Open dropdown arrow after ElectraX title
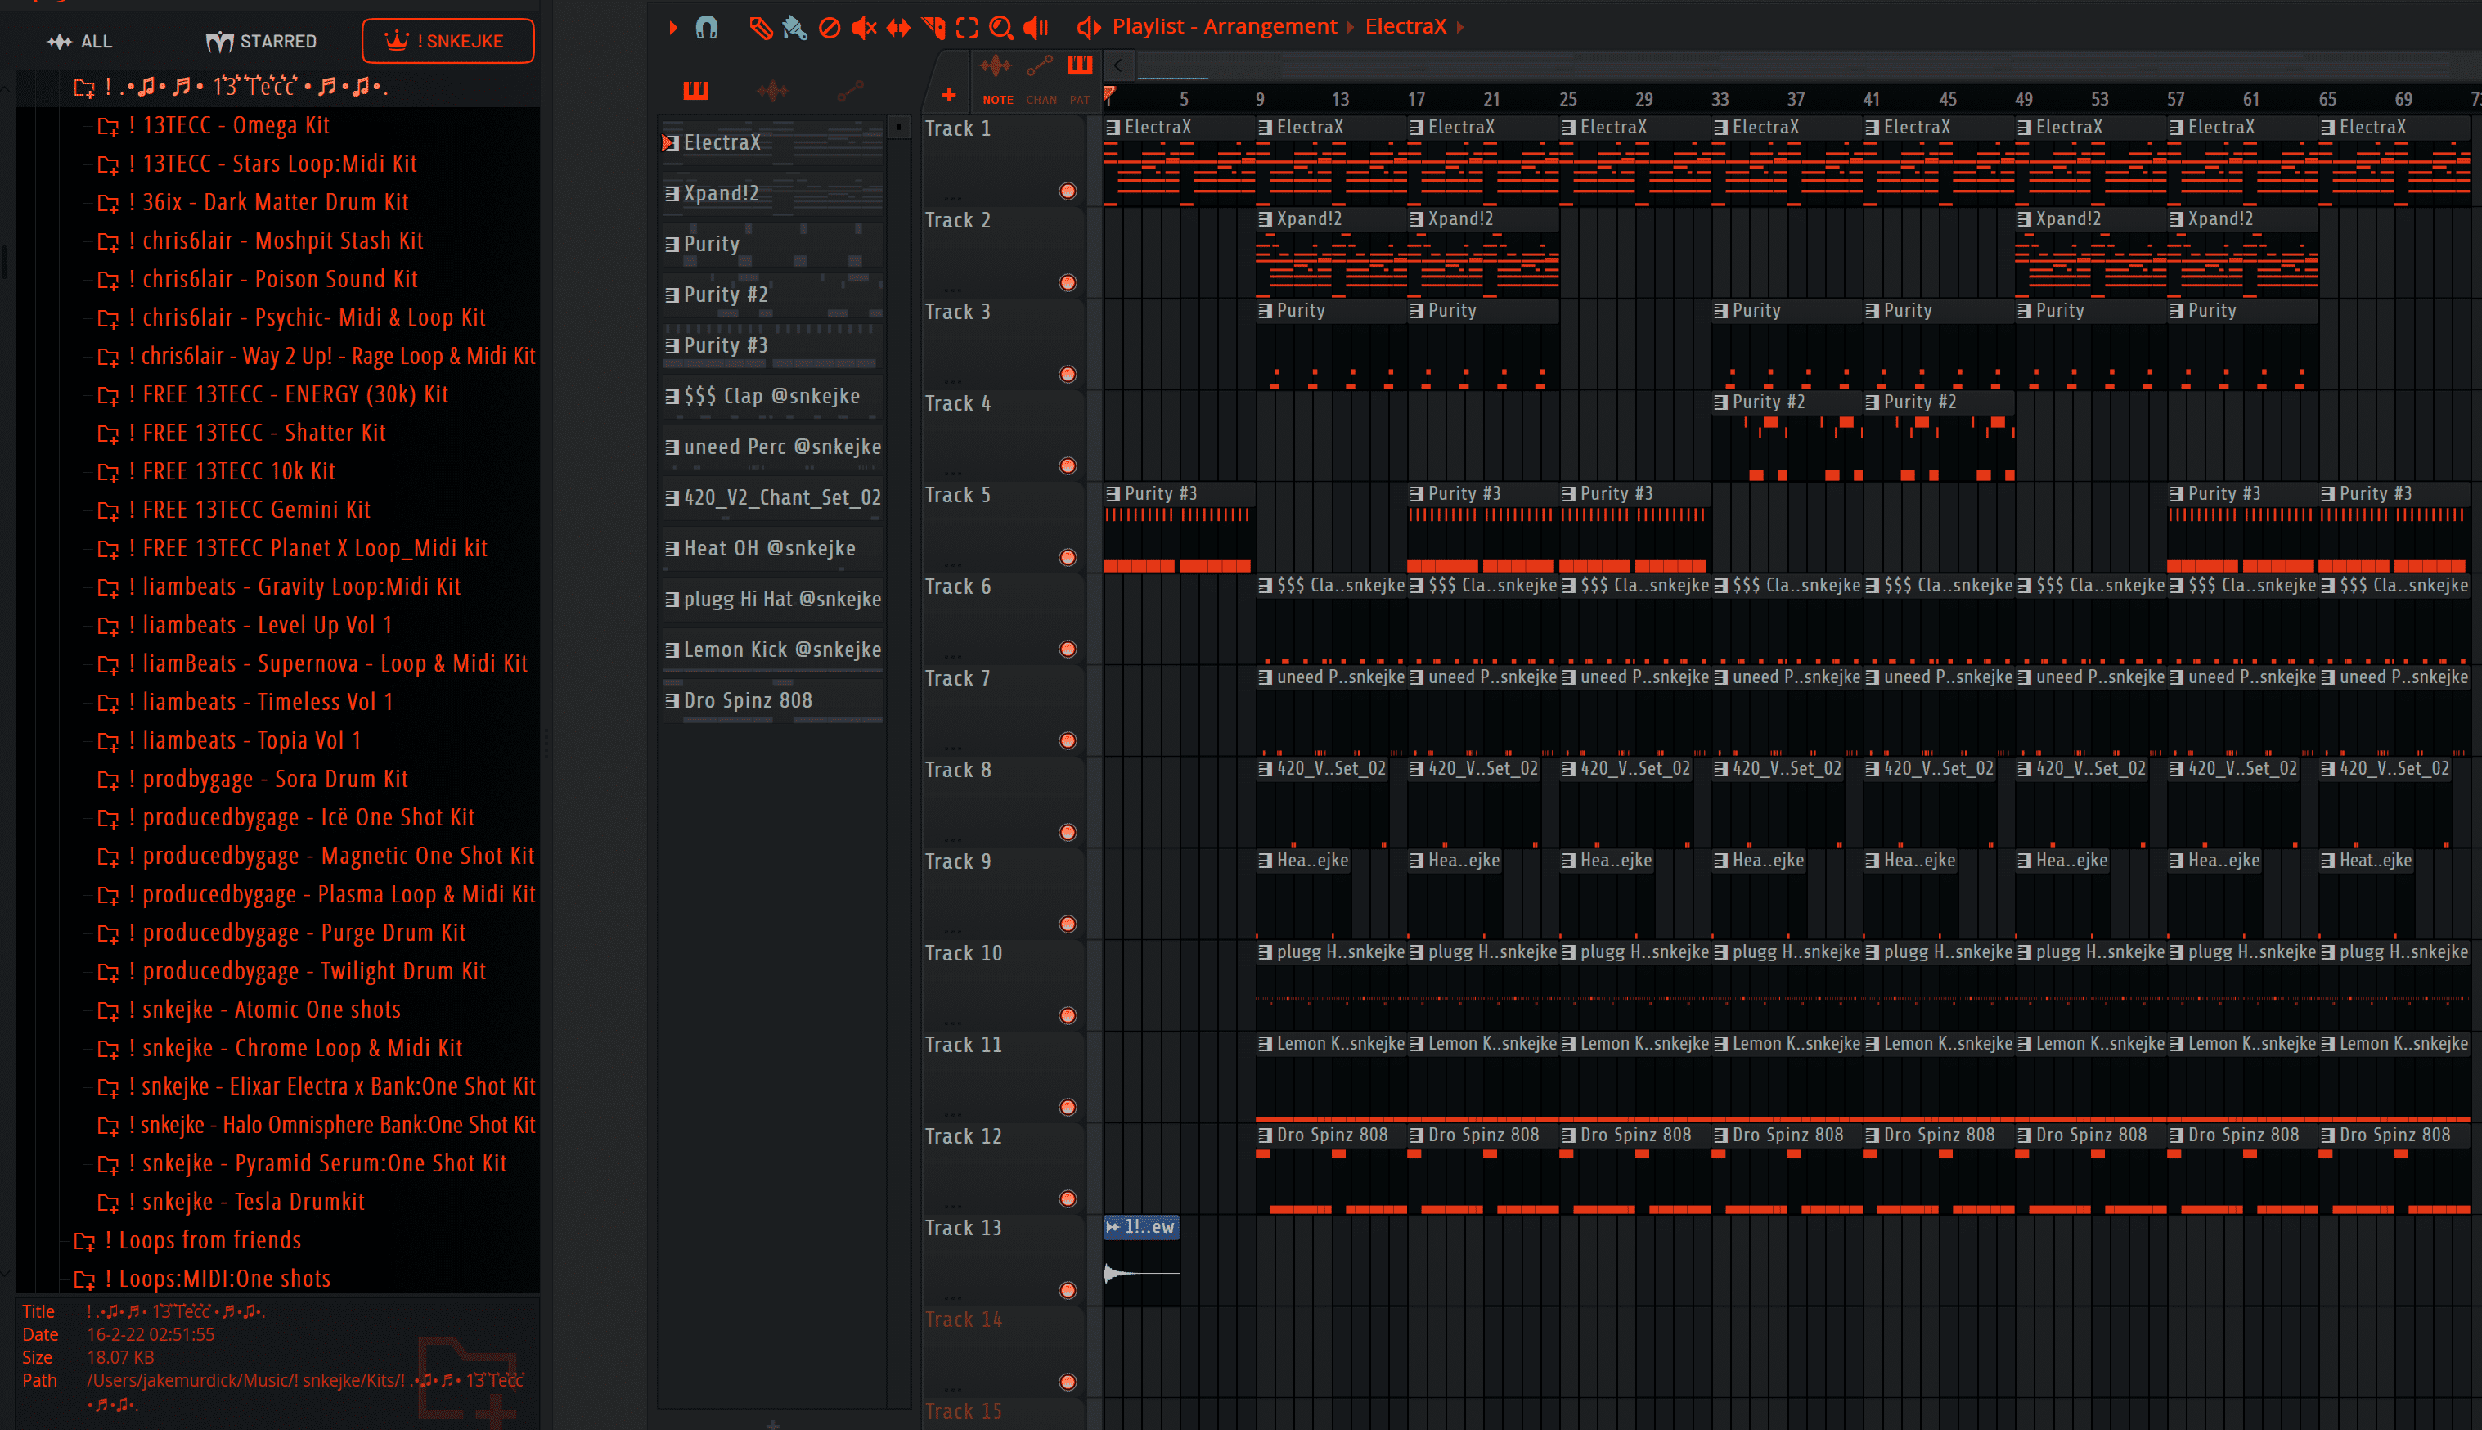This screenshot has width=2482, height=1430. [x=1460, y=28]
